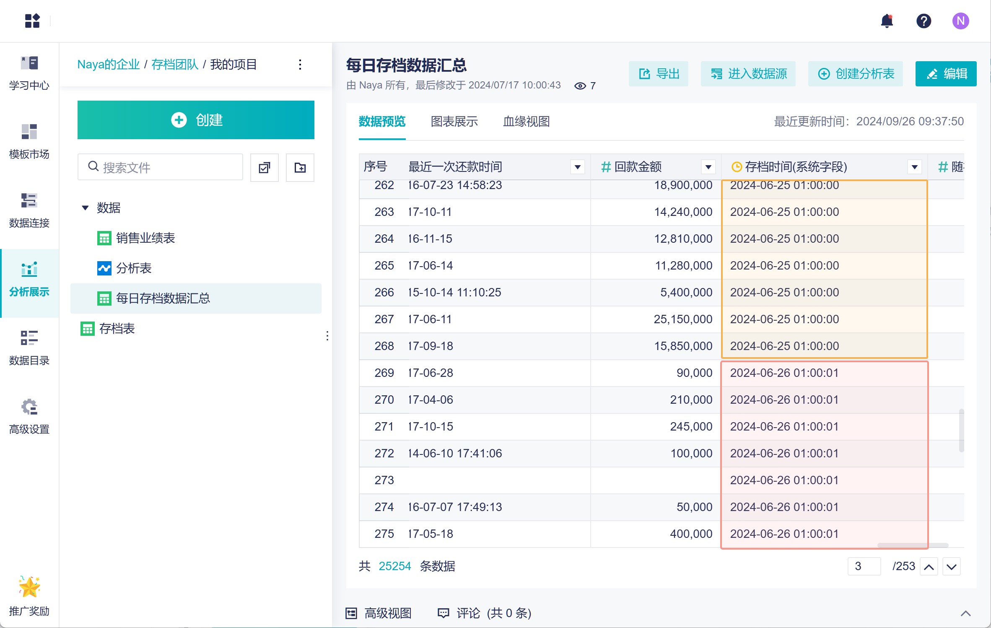
Task: Click the new folder icon button
Action: click(x=300, y=168)
